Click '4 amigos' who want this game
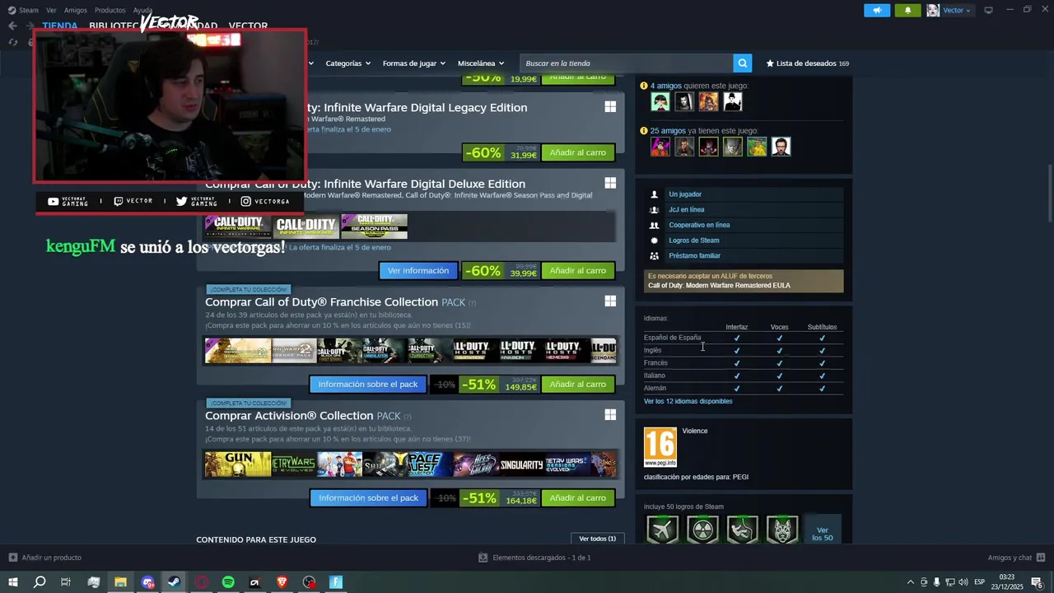The width and height of the screenshot is (1054, 593). [x=666, y=86]
